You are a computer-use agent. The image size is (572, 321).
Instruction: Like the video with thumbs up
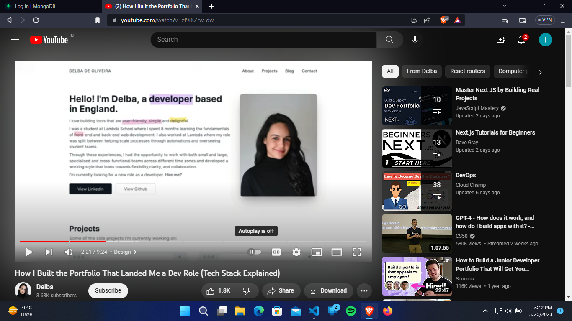pyautogui.click(x=219, y=290)
